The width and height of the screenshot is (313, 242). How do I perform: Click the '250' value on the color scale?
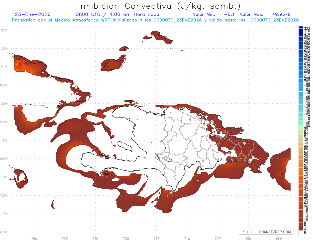coord(307,60)
